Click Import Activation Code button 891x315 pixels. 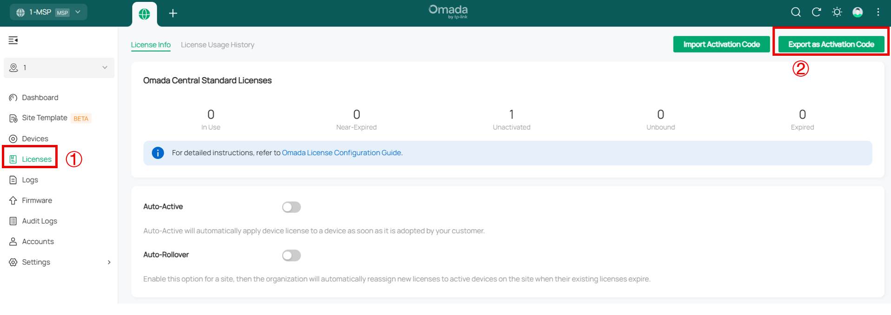point(721,44)
